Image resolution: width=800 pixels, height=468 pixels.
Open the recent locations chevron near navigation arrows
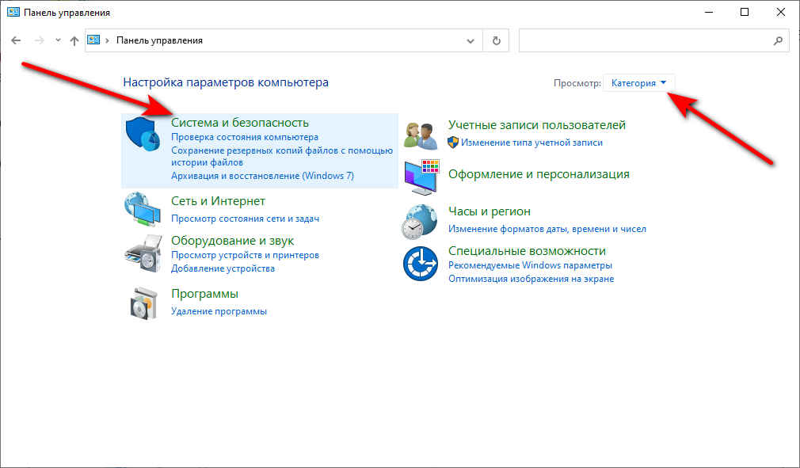(56, 40)
